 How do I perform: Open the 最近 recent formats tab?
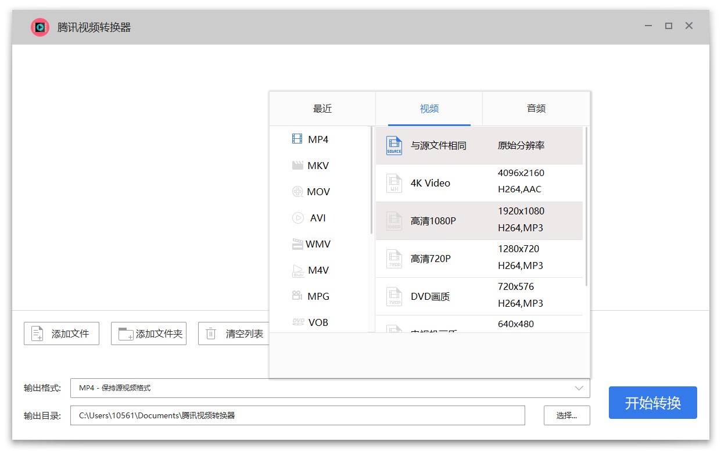pos(322,108)
